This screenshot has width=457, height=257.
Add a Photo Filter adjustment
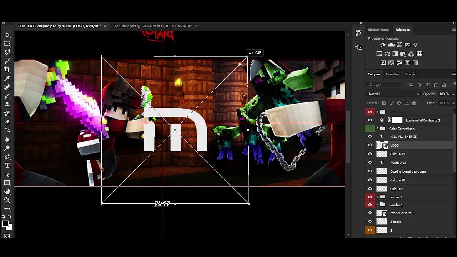click(403, 54)
